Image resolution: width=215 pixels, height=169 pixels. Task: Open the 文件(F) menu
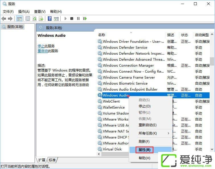(8, 11)
